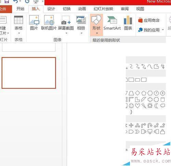Screen dimensions: 171x166
Task: Select the curve line tool
Action: click(150, 66)
